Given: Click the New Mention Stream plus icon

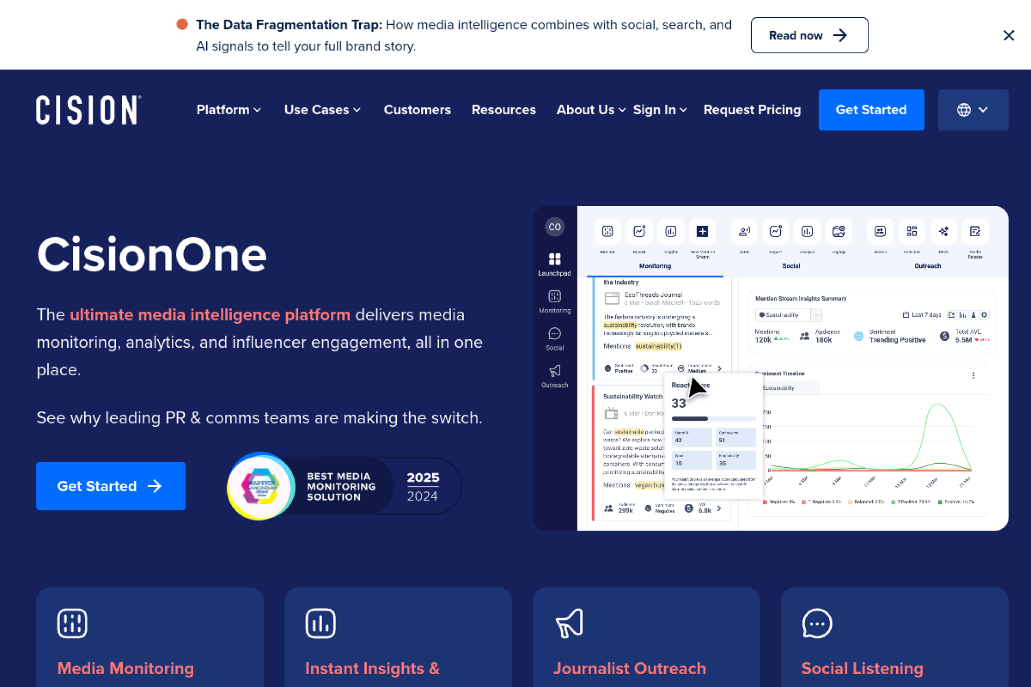Looking at the screenshot, I should [702, 231].
